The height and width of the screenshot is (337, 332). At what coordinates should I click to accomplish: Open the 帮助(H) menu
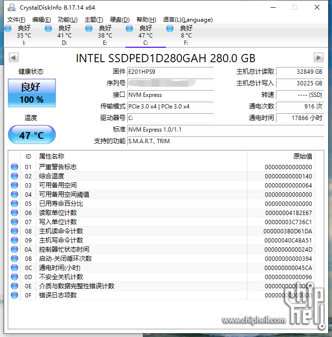coord(146,20)
